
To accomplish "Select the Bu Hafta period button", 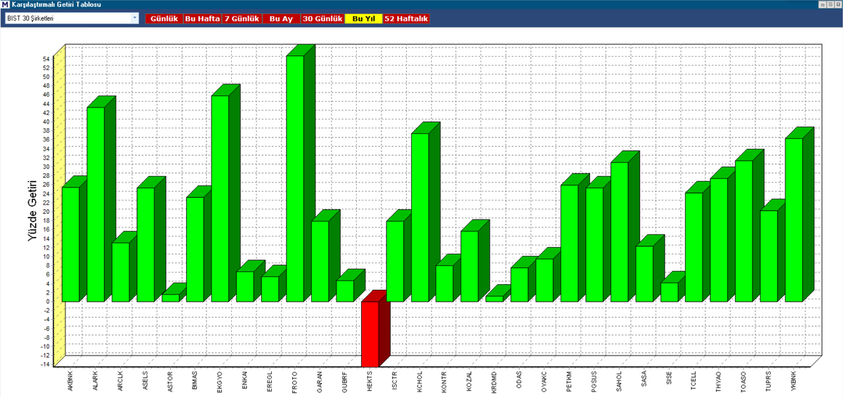I will tap(202, 19).
